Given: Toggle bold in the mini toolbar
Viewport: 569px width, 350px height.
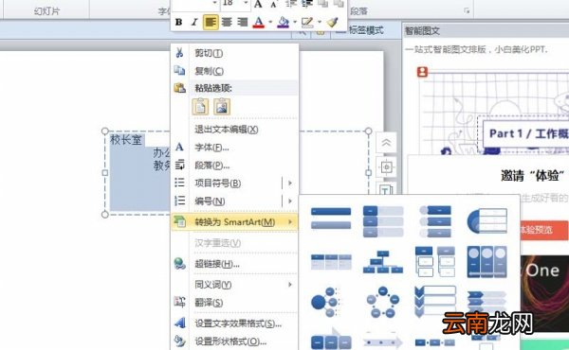Looking at the screenshot, I should point(178,23).
